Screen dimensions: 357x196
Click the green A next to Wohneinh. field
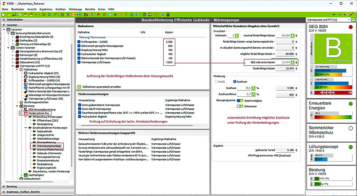click(237, 36)
